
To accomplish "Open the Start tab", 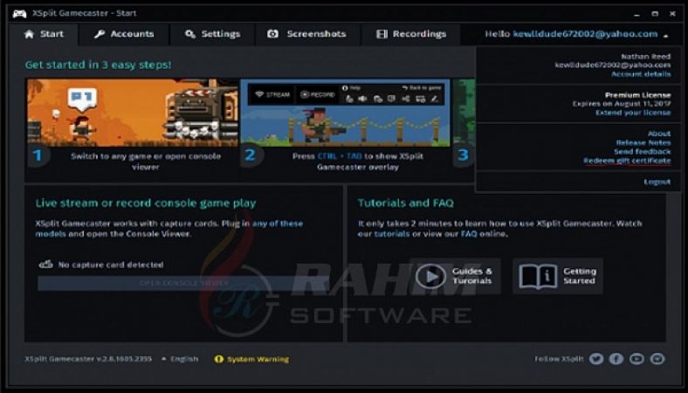I will tap(44, 34).
